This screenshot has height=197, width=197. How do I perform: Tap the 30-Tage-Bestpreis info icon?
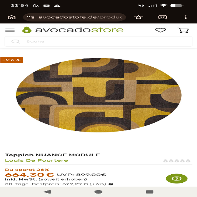pos(111,184)
